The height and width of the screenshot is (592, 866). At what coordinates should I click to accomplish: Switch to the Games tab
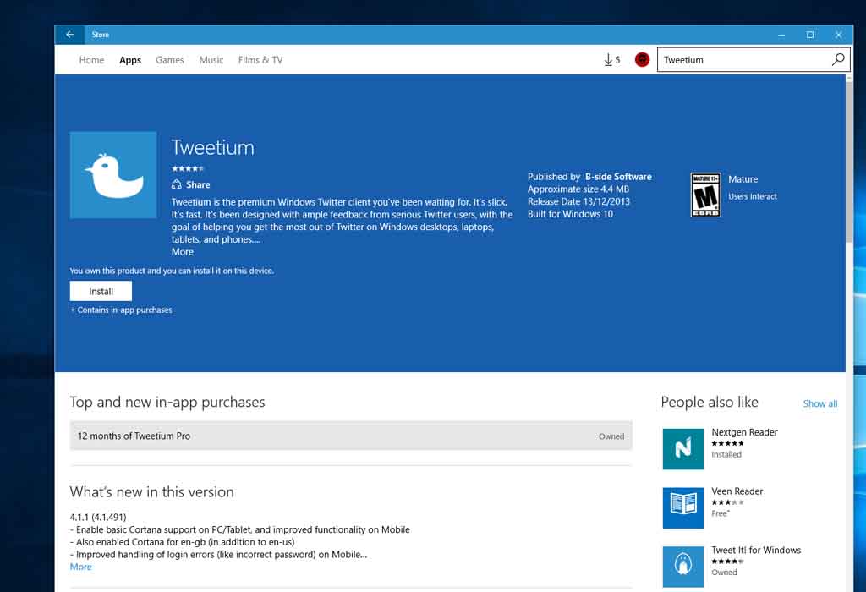point(170,60)
